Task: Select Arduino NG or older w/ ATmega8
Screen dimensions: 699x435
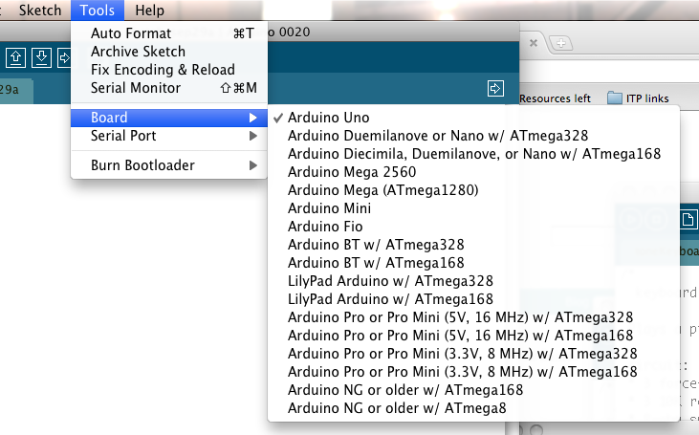Action: [x=397, y=408]
